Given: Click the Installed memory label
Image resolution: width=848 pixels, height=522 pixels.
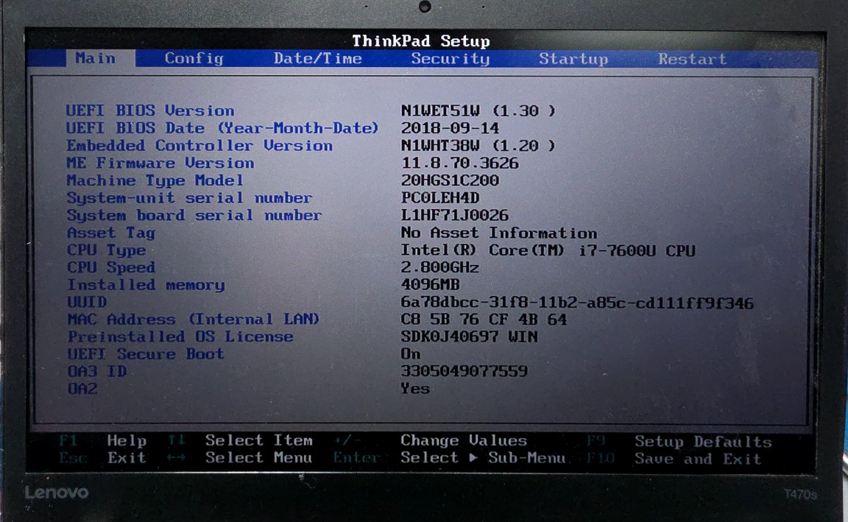Looking at the screenshot, I should point(146,284).
